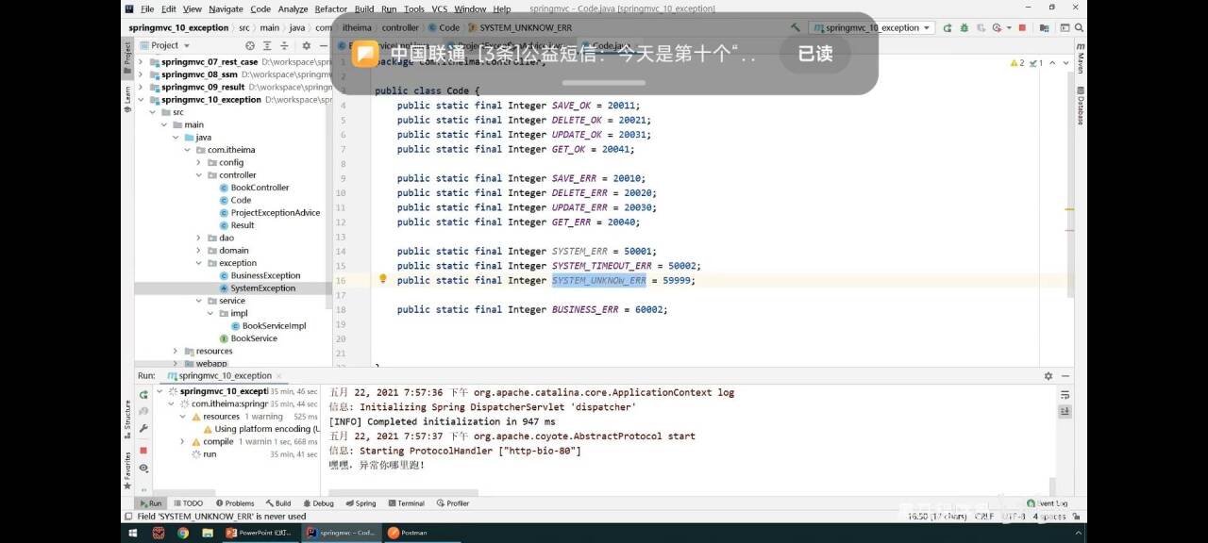The width and height of the screenshot is (1208, 543).
Task: Click the Rerun icon in the Run panel sidebar
Action: click(x=143, y=394)
